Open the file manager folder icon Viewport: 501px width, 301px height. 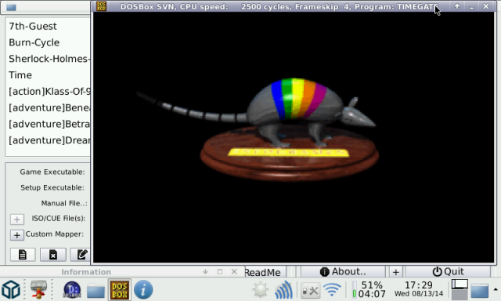pyautogui.click(x=96, y=291)
